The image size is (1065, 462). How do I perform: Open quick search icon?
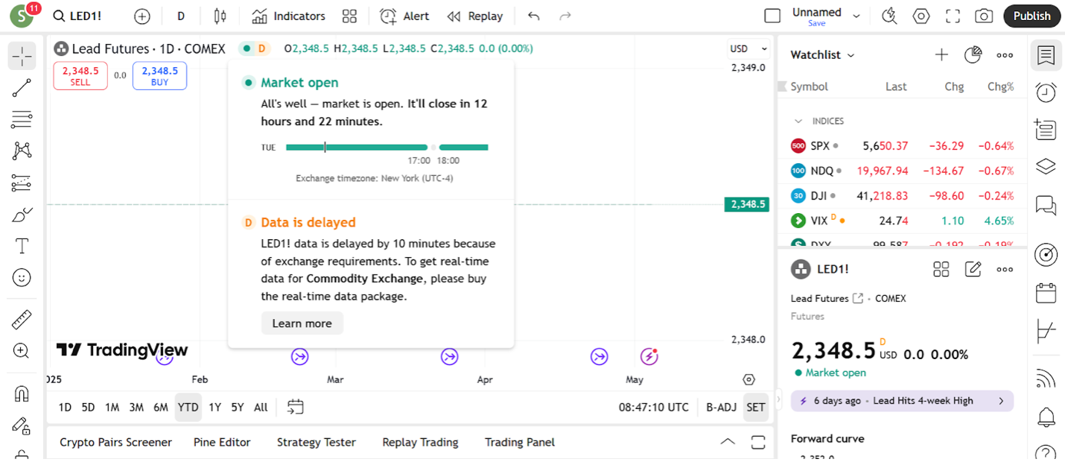[889, 16]
